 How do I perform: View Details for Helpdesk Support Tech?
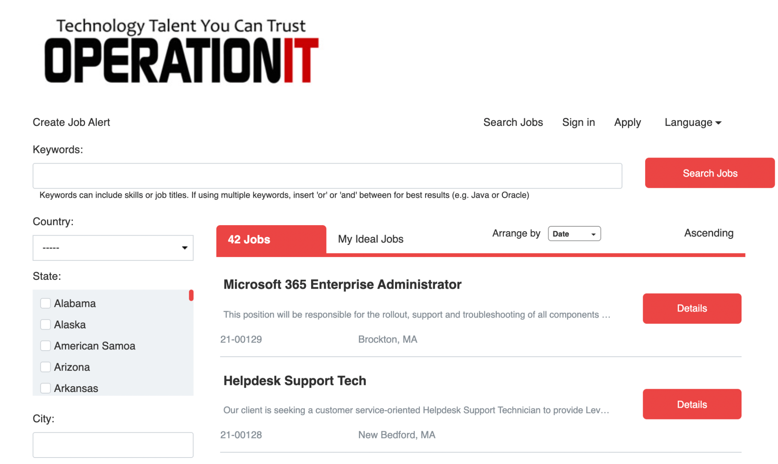pyautogui.click(x=692, y=404)
